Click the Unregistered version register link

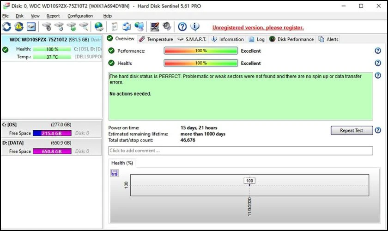coord(258,27)
